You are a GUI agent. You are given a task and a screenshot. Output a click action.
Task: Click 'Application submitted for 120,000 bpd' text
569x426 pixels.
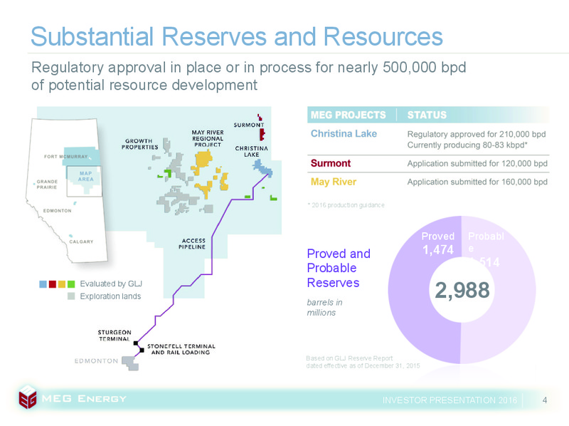click(477, 164)
